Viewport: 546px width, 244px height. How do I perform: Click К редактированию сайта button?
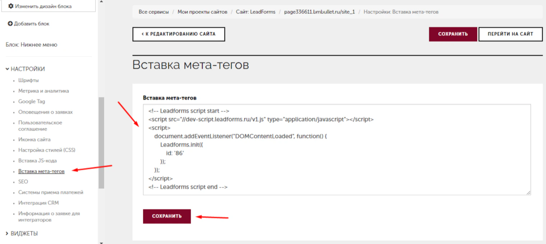point(179,34)
